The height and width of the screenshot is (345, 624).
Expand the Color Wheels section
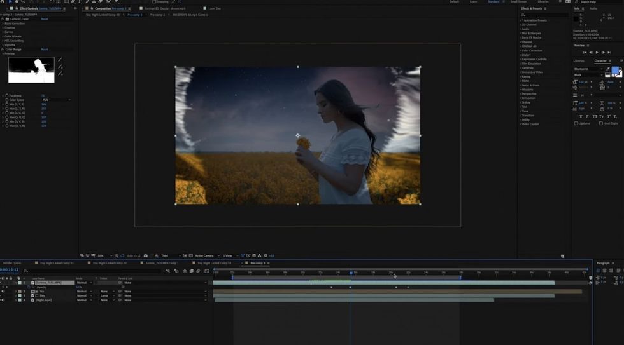(x=3, y=36)
